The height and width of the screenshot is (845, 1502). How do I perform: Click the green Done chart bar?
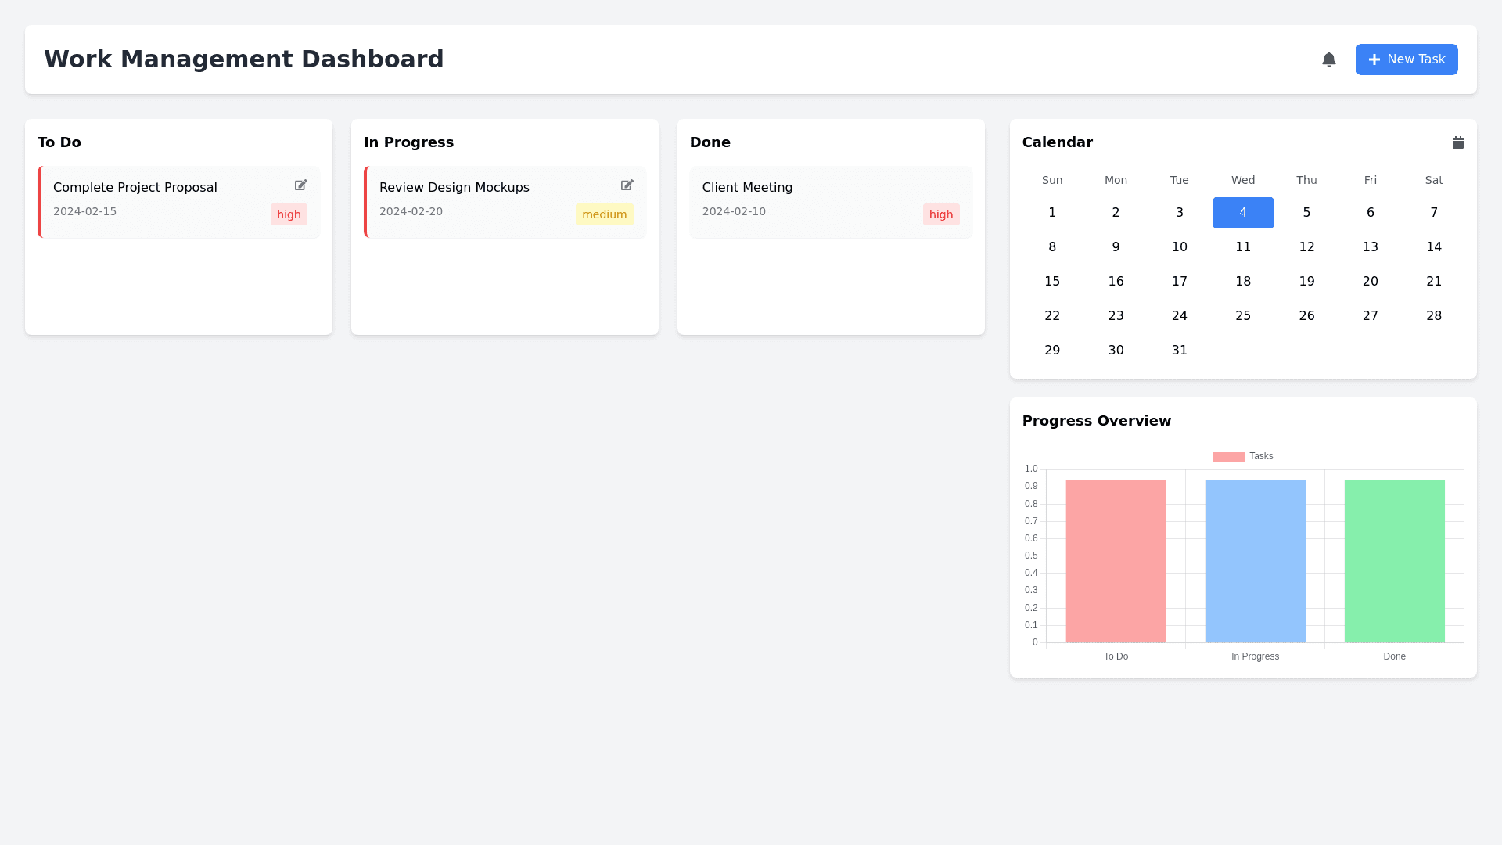pos(1394,561)
